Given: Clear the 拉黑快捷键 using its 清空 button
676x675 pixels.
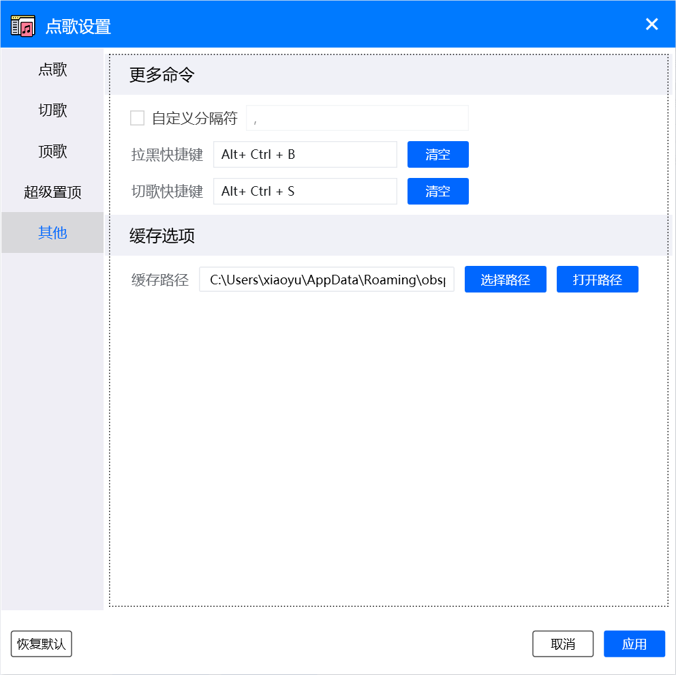Looking at the screenshot, I should [x=437, y=154].
